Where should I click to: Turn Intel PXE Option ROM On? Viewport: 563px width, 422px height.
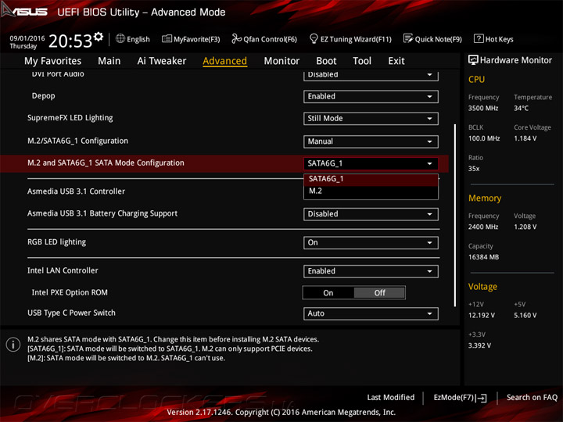[328, 293]
